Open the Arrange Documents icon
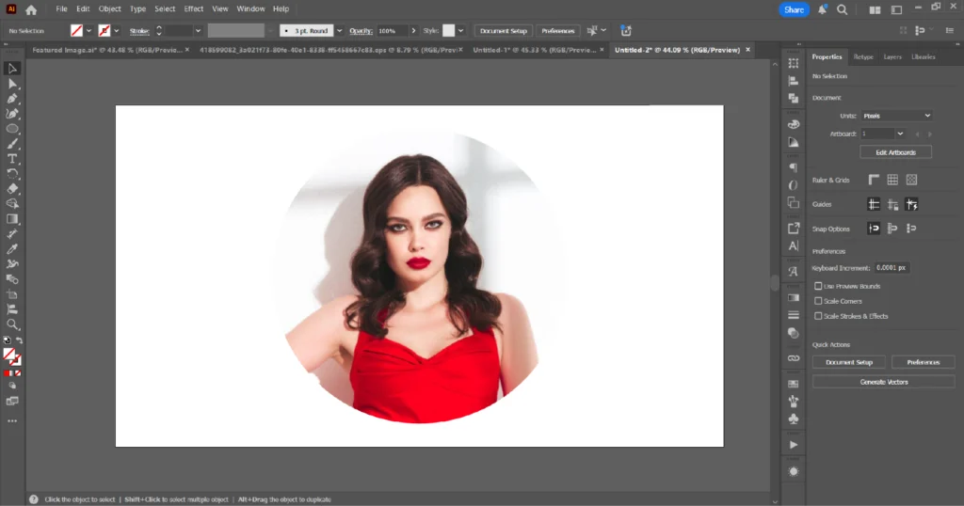This screenshot has height=506, width=964. pyautogui.click(x=875, y=9)
